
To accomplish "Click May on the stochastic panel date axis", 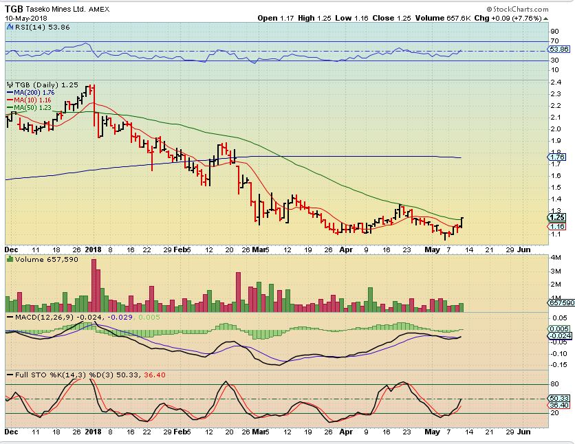I will 432,432.
